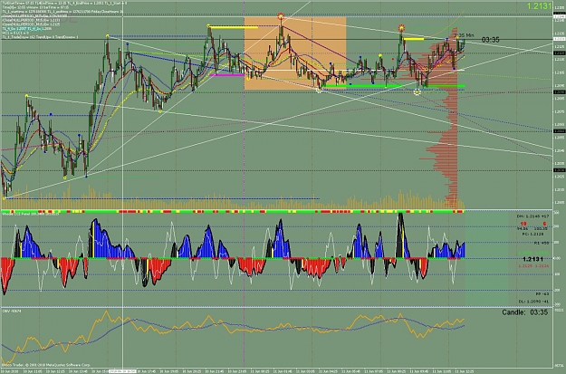Select the 'PP -63' pivot label
Screen dimensions: 566x374
coord(542,294)
